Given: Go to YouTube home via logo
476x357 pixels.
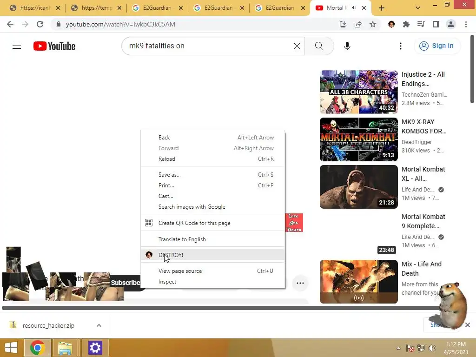Looking at the screenshot, I should pyautogui.click(x=54, y=46).
